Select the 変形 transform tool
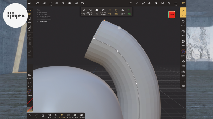The image size is (213, 119). tap(183, 43)
